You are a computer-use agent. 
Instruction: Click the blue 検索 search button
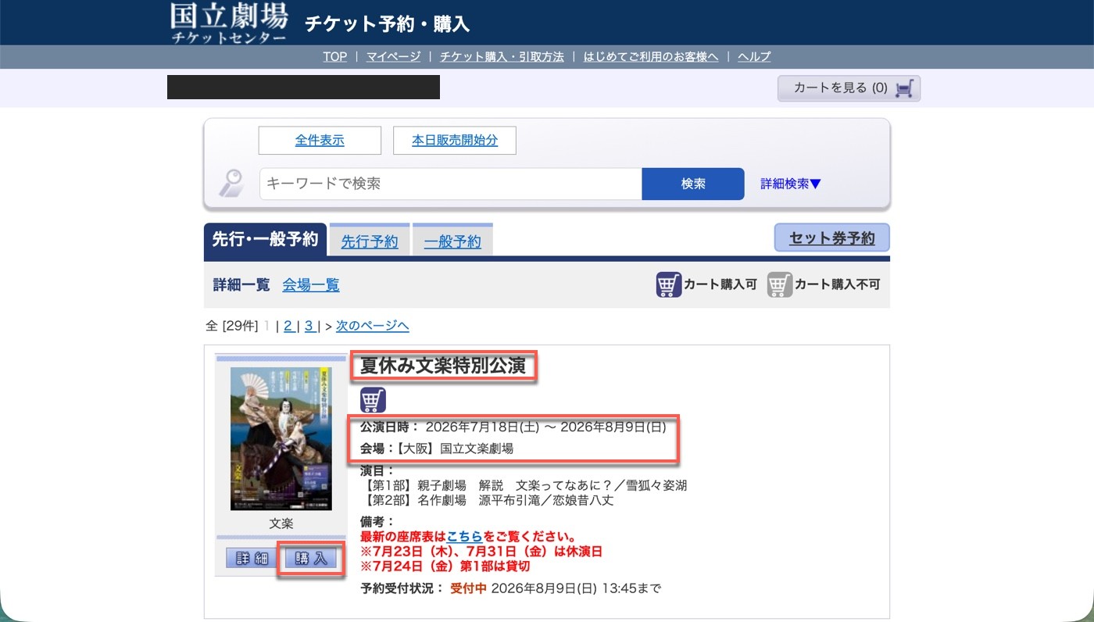point(693,184)
